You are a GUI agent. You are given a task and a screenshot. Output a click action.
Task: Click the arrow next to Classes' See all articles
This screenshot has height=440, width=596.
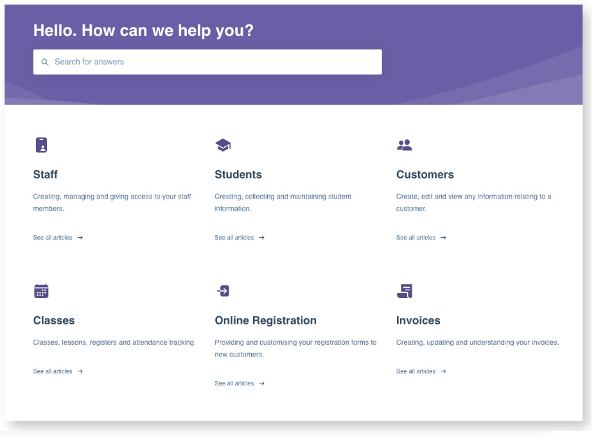[80, 371]
